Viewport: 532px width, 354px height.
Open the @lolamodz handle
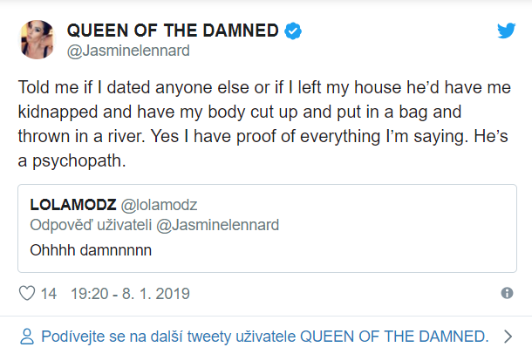(x=159, y=205)
